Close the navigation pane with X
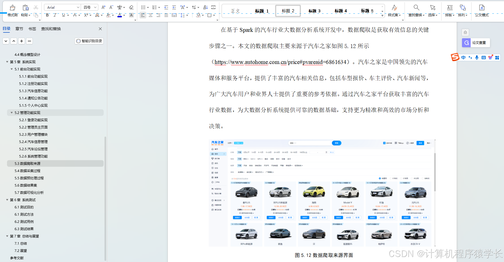This screenshot has height=262, width=504. (100, 29)
